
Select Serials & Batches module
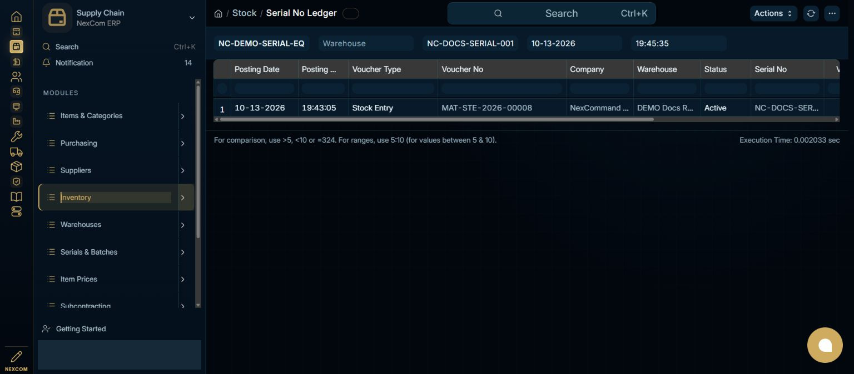coord(89,252)
